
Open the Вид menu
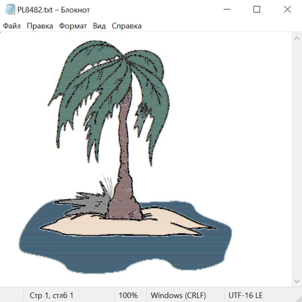click(99, 26)
